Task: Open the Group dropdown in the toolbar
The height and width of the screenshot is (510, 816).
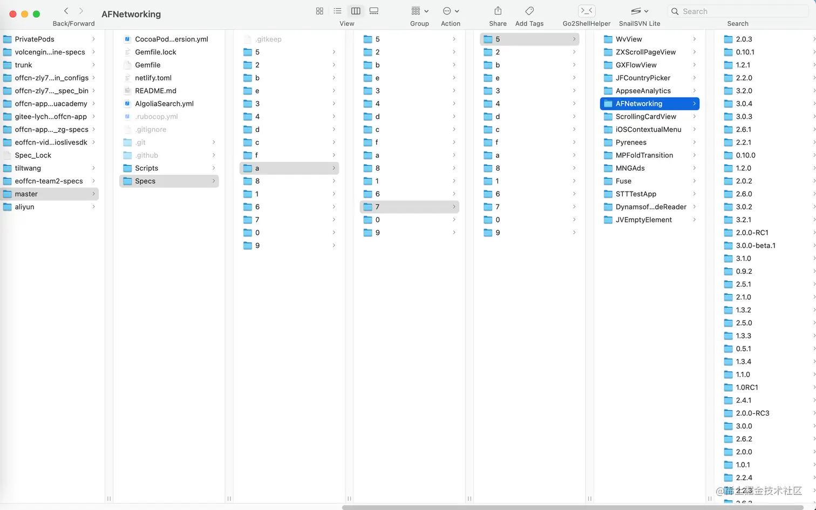Action: tap(419, 11)
